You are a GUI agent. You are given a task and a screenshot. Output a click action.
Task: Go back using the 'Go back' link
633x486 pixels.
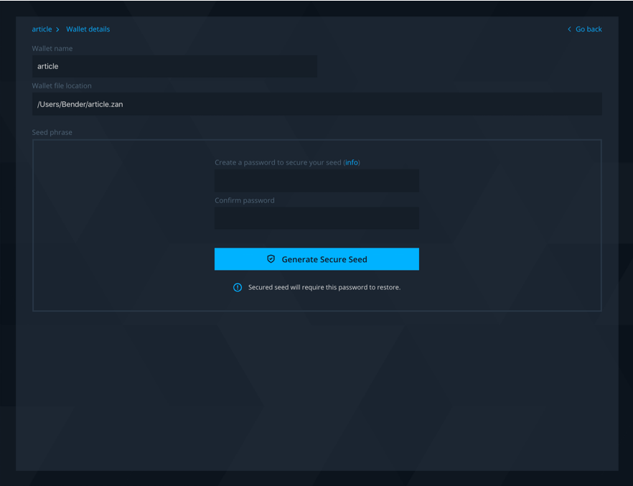tap(589, 29)
